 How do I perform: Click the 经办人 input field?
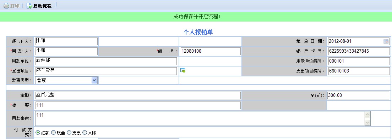66,41
